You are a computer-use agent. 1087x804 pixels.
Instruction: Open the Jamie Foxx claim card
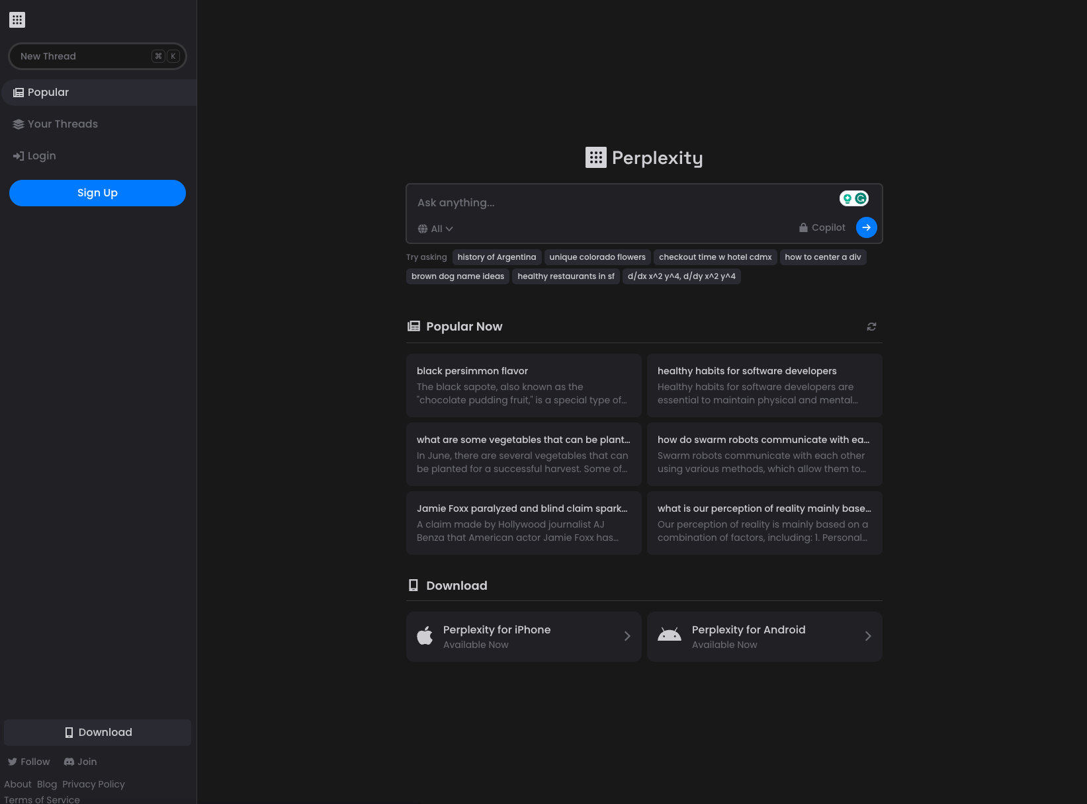pos(524,523)
